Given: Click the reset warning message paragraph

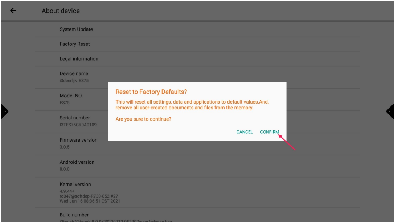Looking at the screenshot, I should (x=192, y=105).
